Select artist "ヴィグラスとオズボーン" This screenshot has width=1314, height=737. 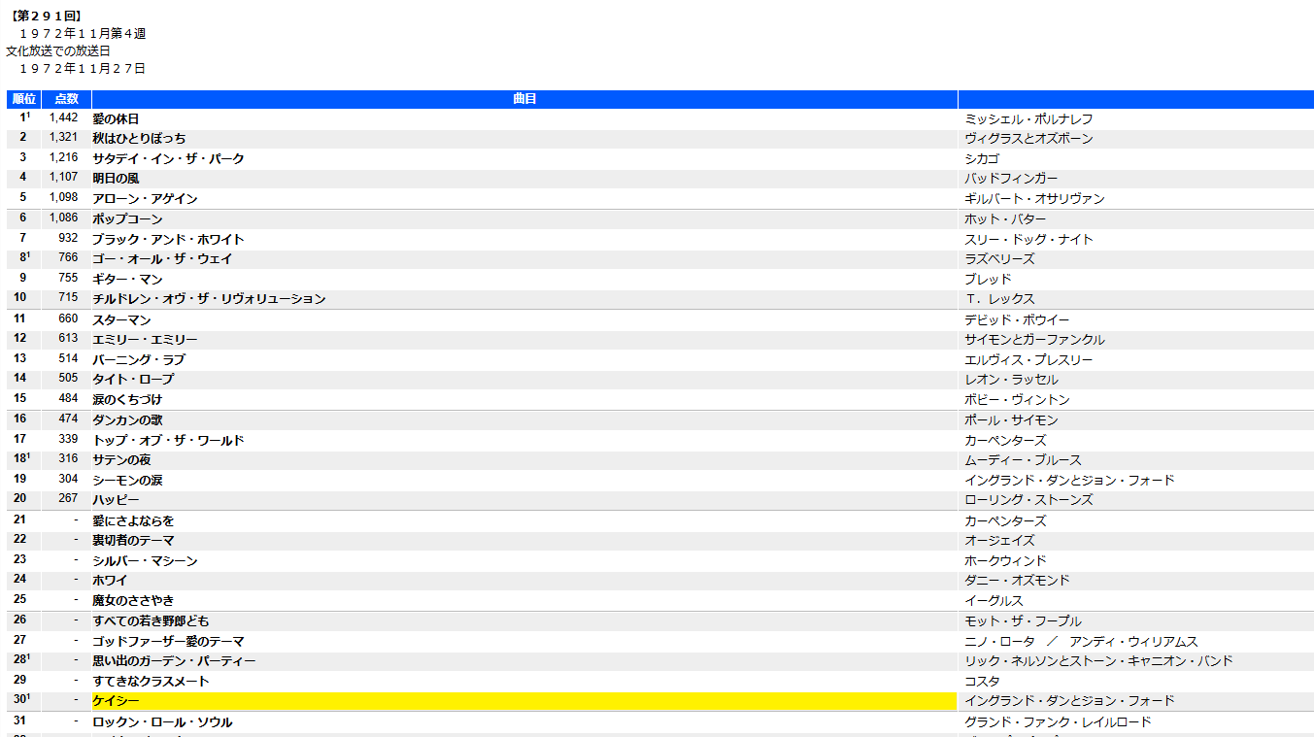coord(1028,139)
